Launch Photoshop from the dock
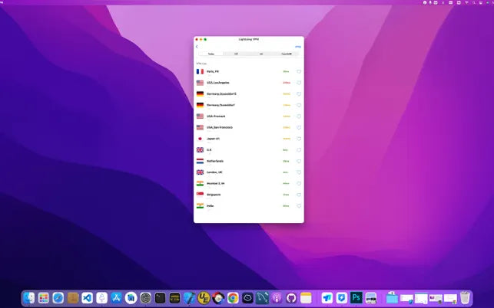 point(356,297)
